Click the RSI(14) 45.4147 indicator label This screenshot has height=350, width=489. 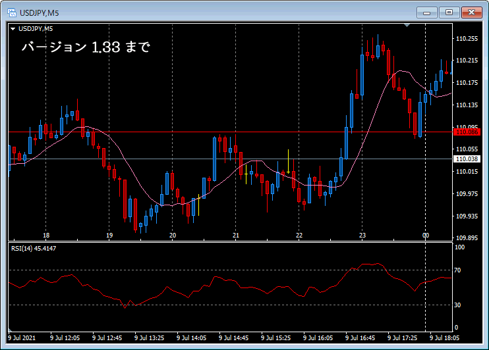pos(34,249)
